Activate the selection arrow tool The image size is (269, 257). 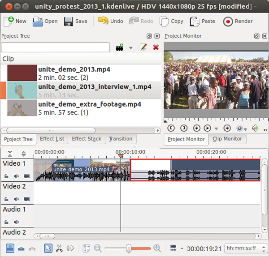click(x=48, y=248)
